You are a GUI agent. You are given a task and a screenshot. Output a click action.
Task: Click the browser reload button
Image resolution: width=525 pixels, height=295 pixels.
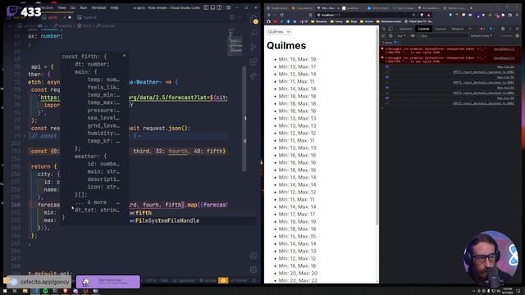[x=281, y=15]
